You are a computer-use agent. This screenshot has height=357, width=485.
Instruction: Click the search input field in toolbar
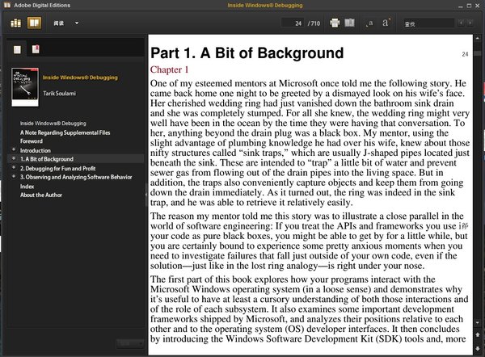pos(429,23)
